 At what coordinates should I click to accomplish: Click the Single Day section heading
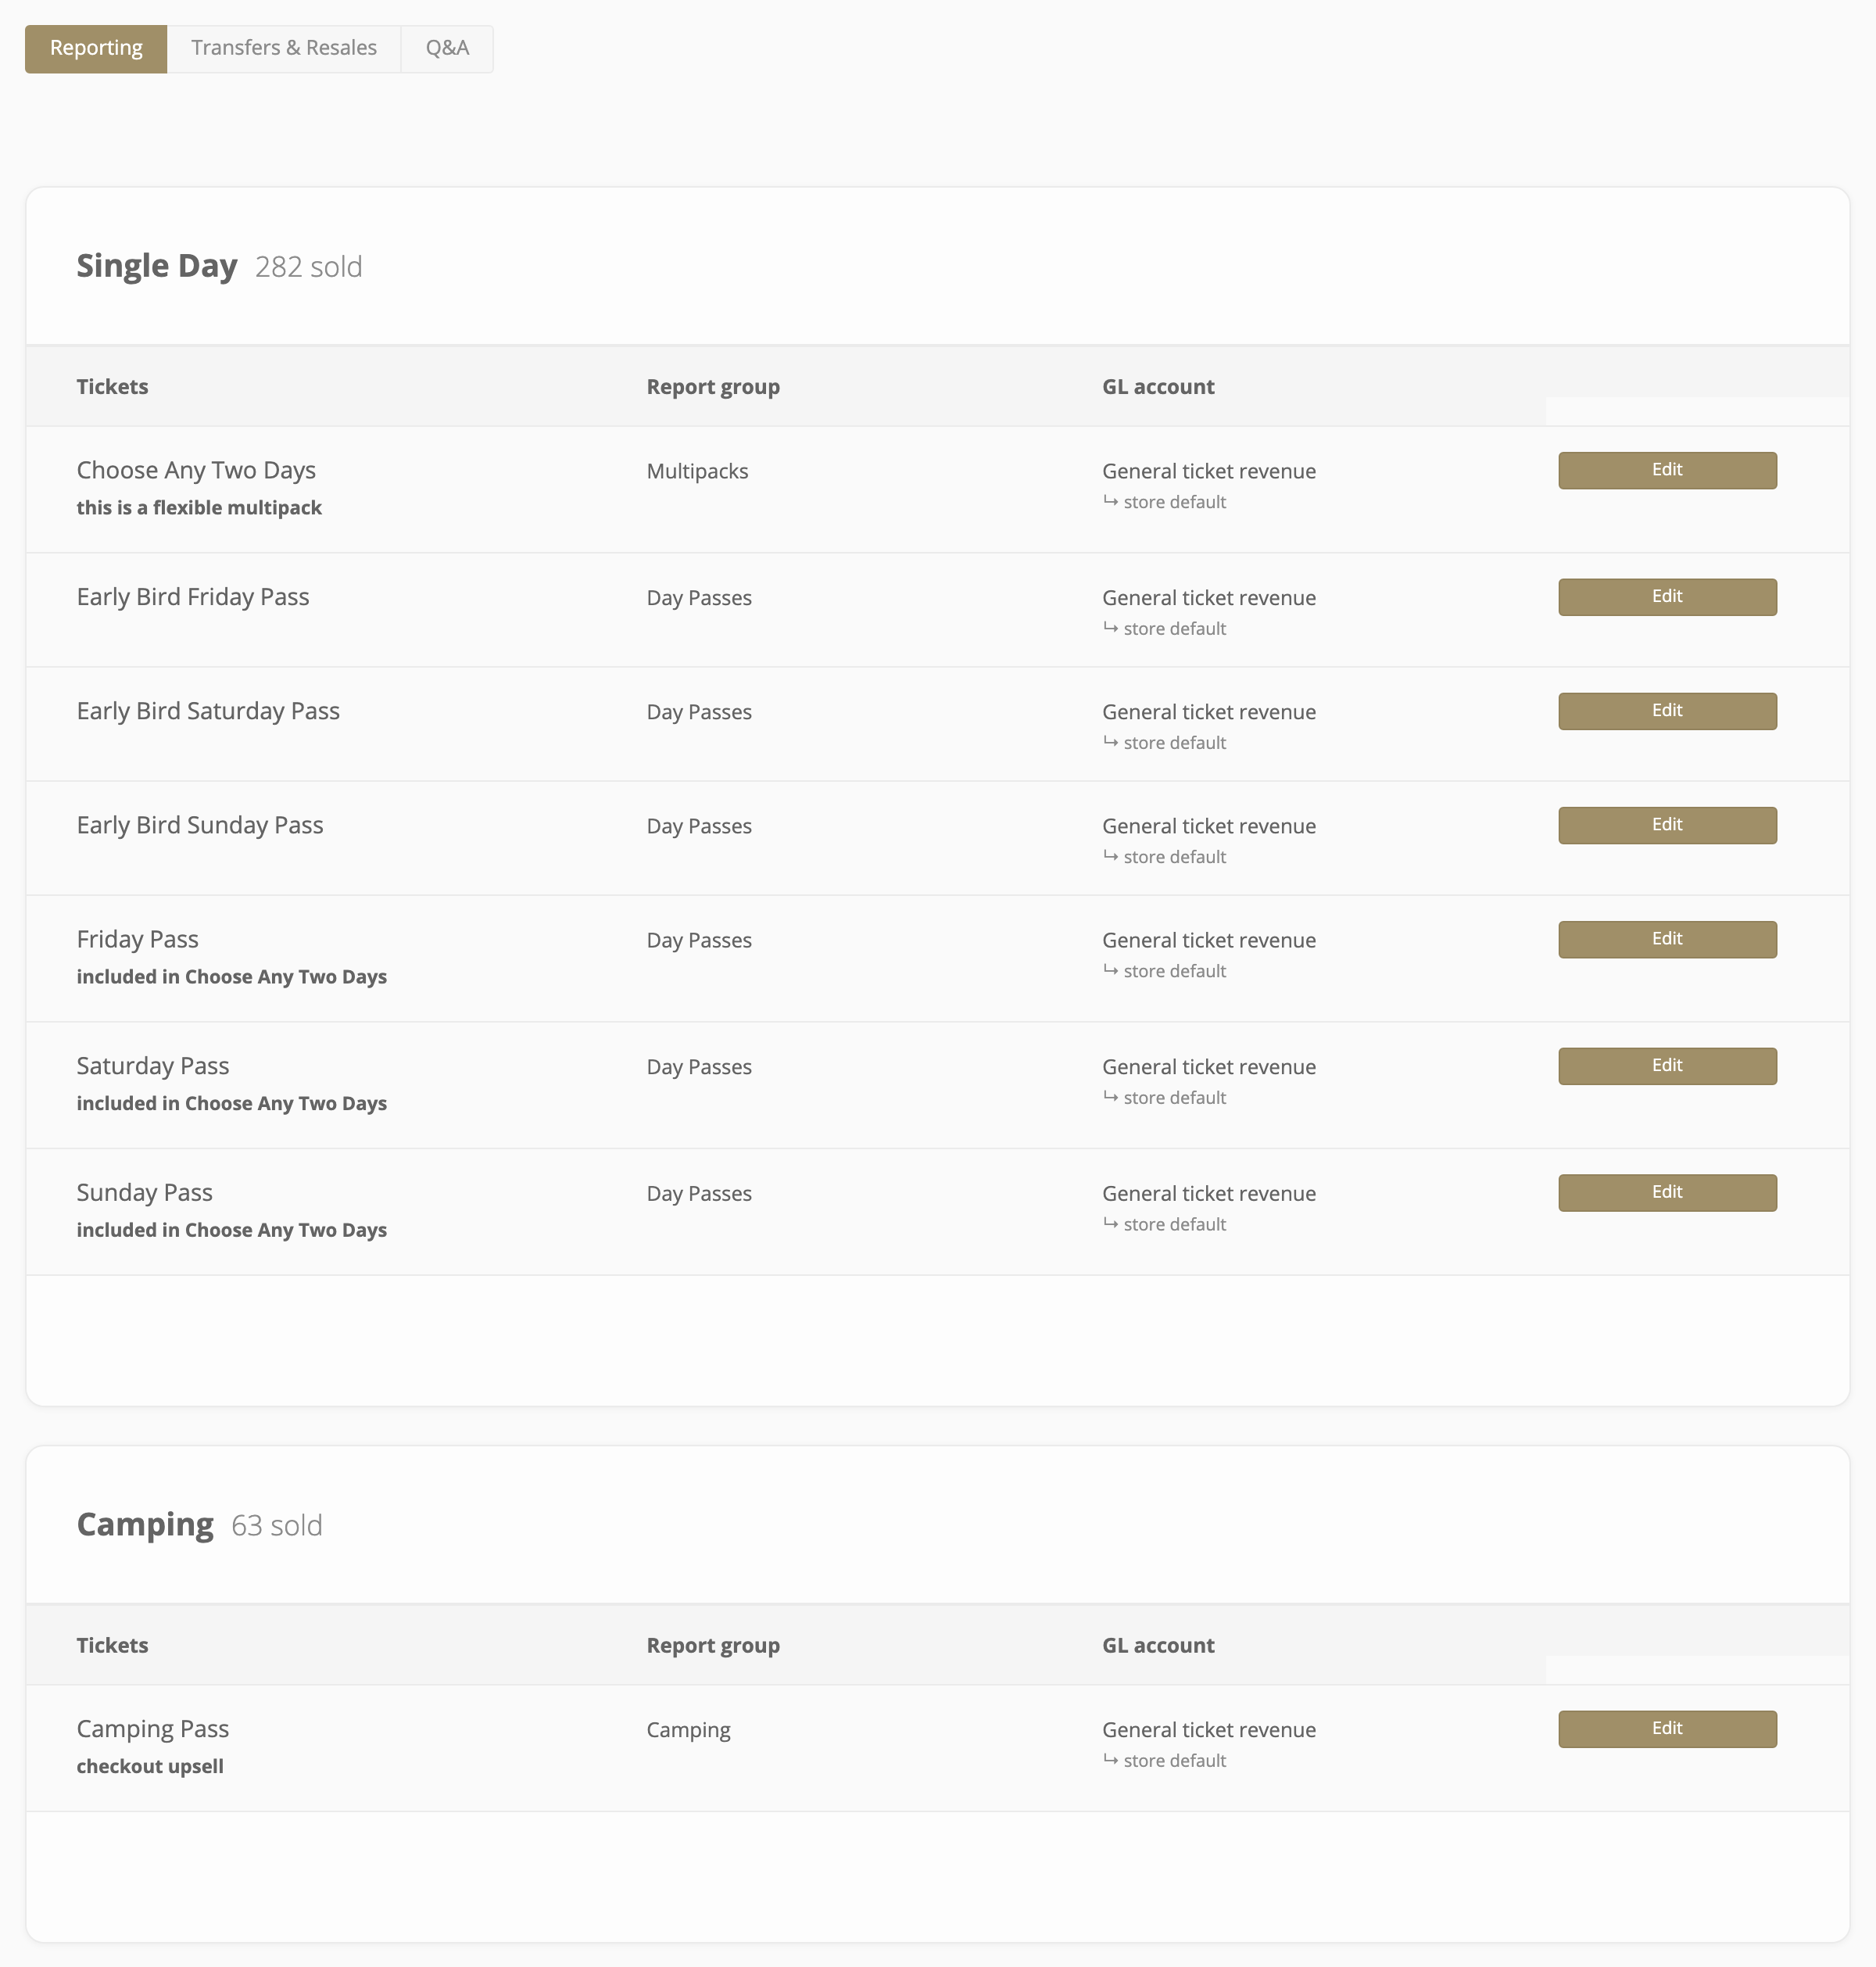pos(157,266)
